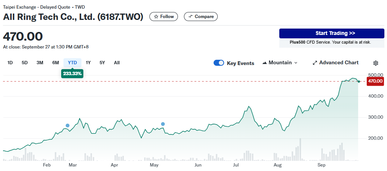The image size is (387, 171).
Task: Click the May key event dot
Action: tap(163, 124)
